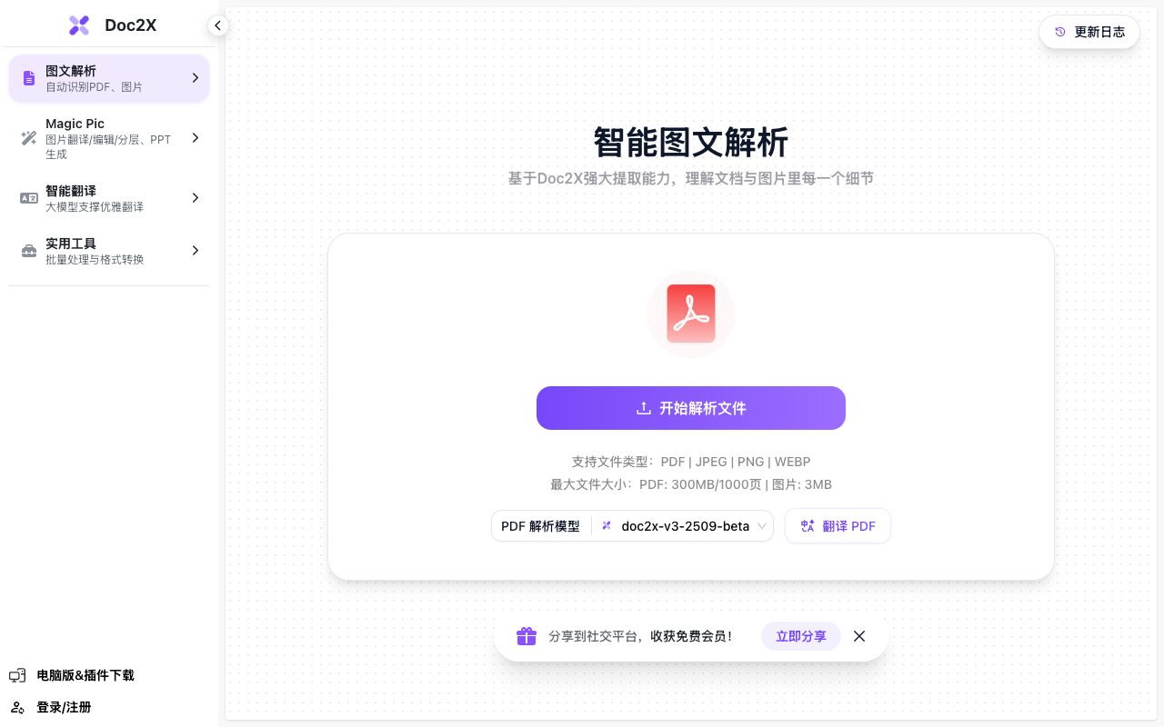
Task: Click the gift icon in share banner
Action: (x=527, y=636)
